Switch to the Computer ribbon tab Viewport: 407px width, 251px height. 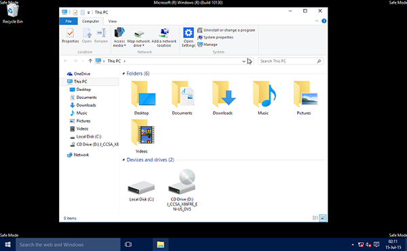[90, 21]
